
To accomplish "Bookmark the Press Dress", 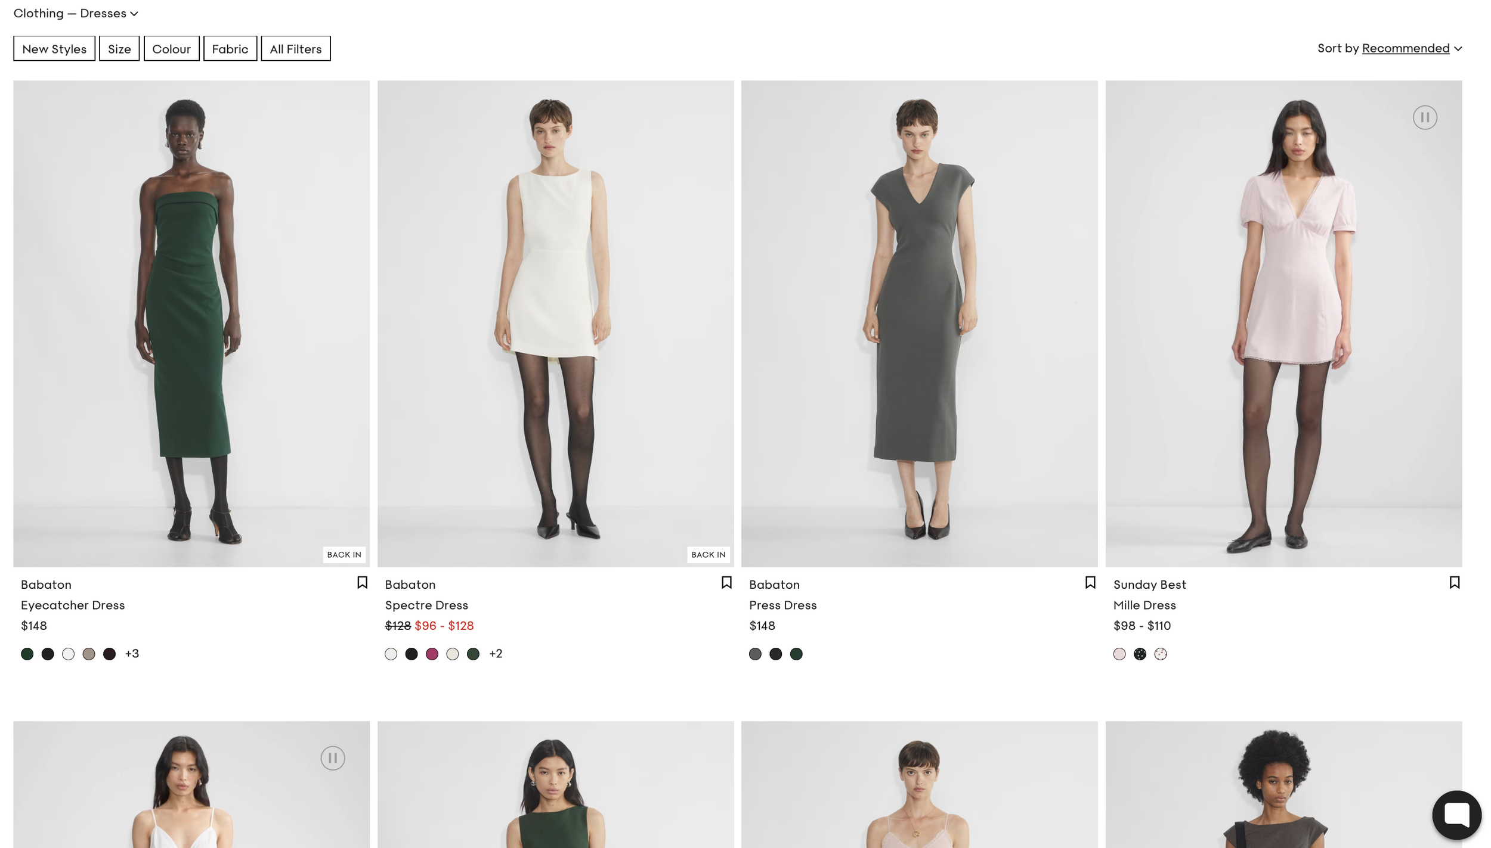I will click(x=1090, y=582).
